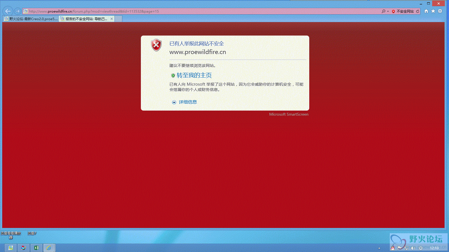Click the QQ penguin tray icon
Image resolution: width=449 pixels, height=252 pixels.
[x=393, y=248]
